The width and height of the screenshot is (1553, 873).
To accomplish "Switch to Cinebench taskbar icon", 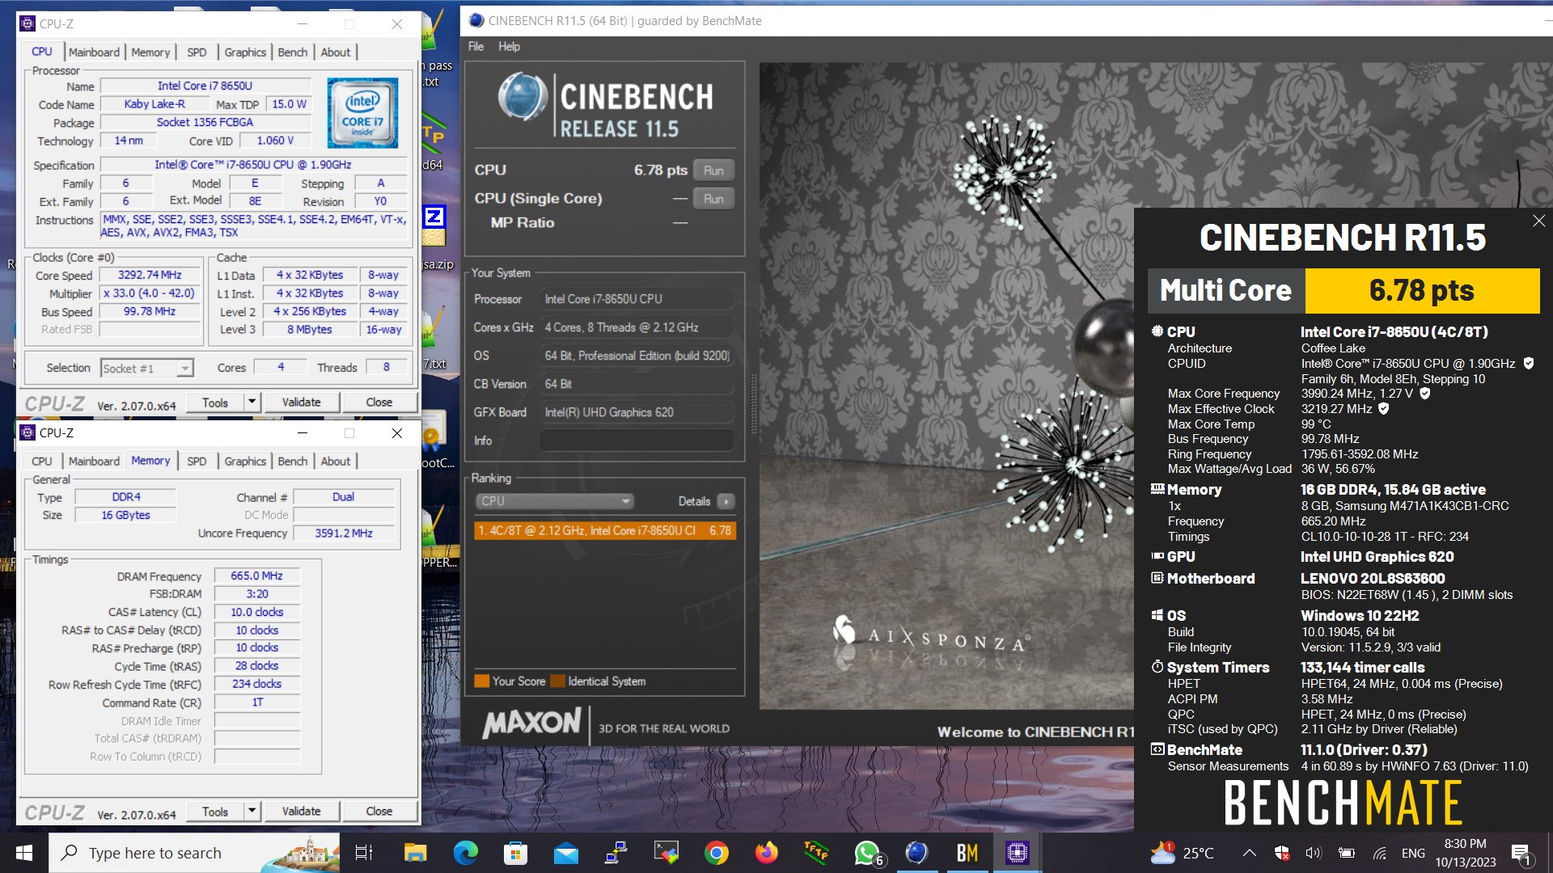I will click(916, 853).
